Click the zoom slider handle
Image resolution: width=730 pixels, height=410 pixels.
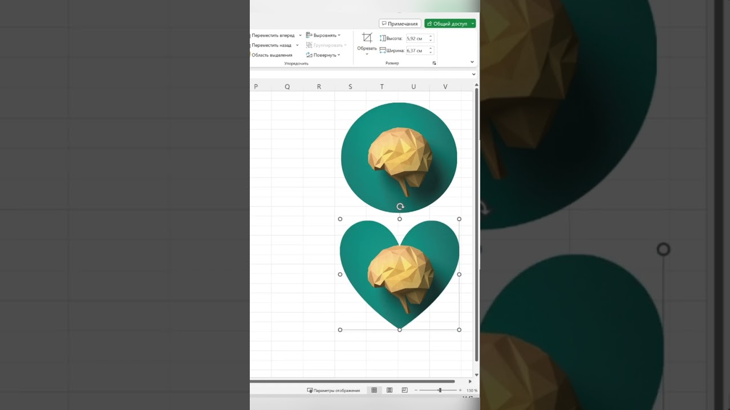440,390
